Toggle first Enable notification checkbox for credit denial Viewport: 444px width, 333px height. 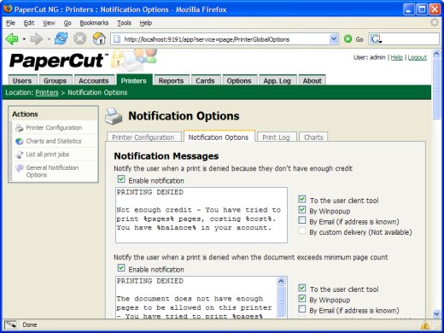pyautogui.click(x=121, y=179)
